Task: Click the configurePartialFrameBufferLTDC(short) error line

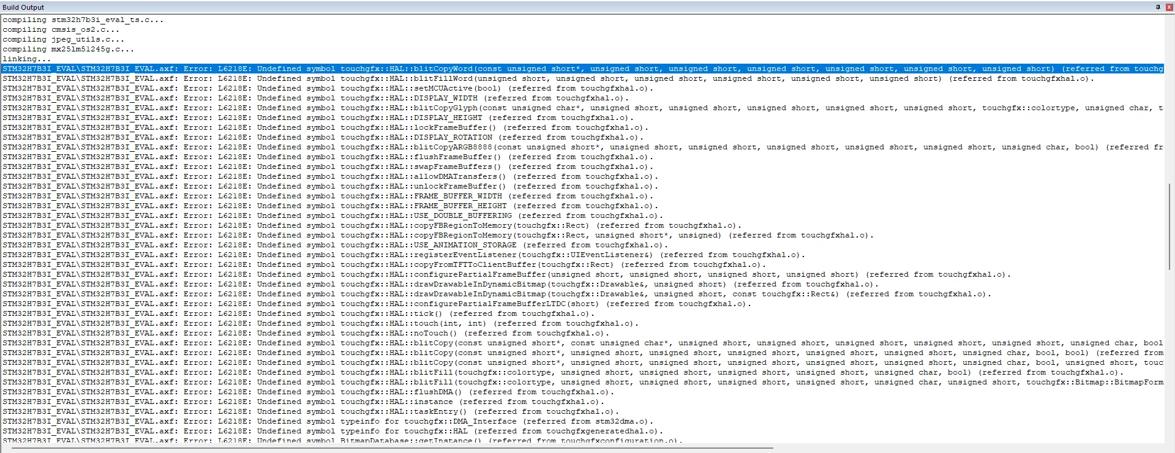Action: (x=377, y=304)
